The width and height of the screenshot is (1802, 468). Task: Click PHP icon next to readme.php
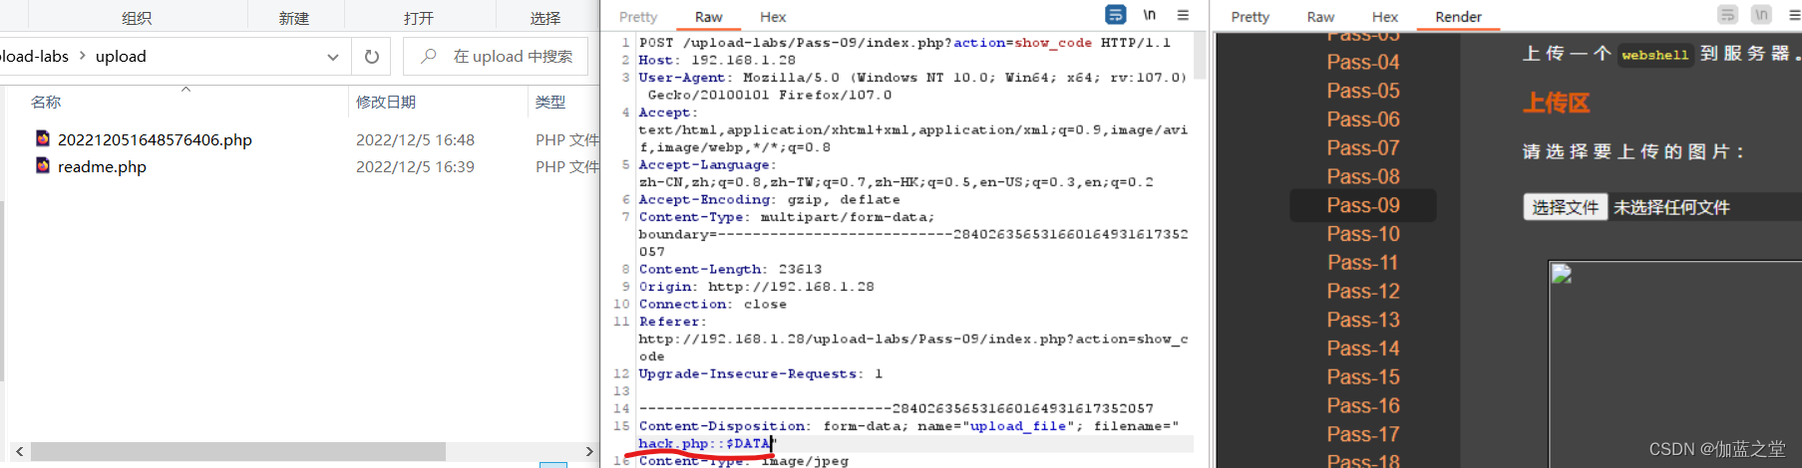pyautogui.click(x=43, y=165)
